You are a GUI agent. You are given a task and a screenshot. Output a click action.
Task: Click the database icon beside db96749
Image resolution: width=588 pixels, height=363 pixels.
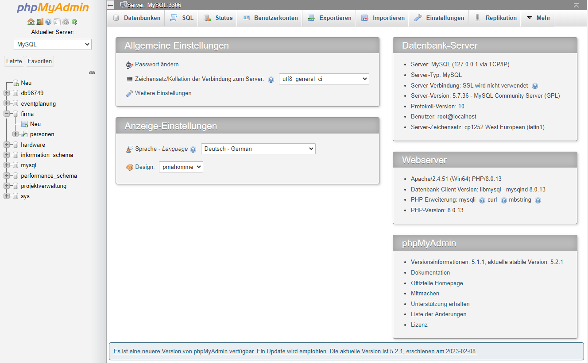[x=15, y=93]
